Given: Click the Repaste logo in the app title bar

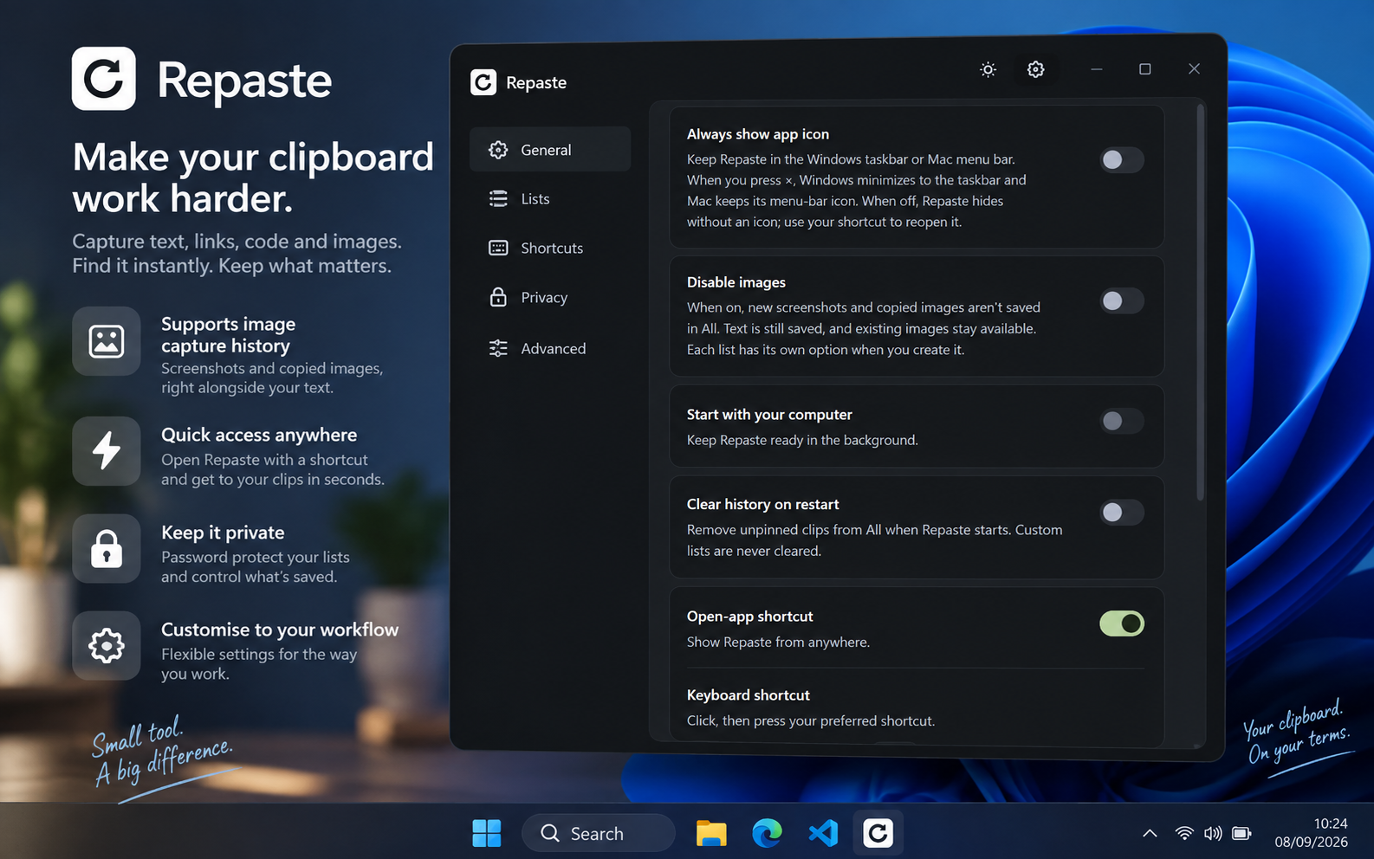Looking at the screenshot, I should click(483, 82).
